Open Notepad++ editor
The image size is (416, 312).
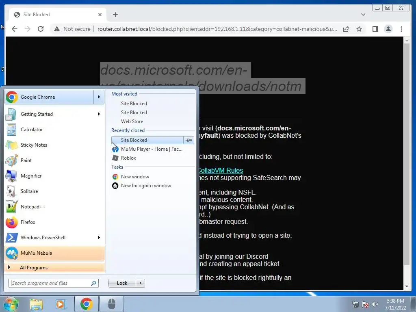click(x=54, y=207)
